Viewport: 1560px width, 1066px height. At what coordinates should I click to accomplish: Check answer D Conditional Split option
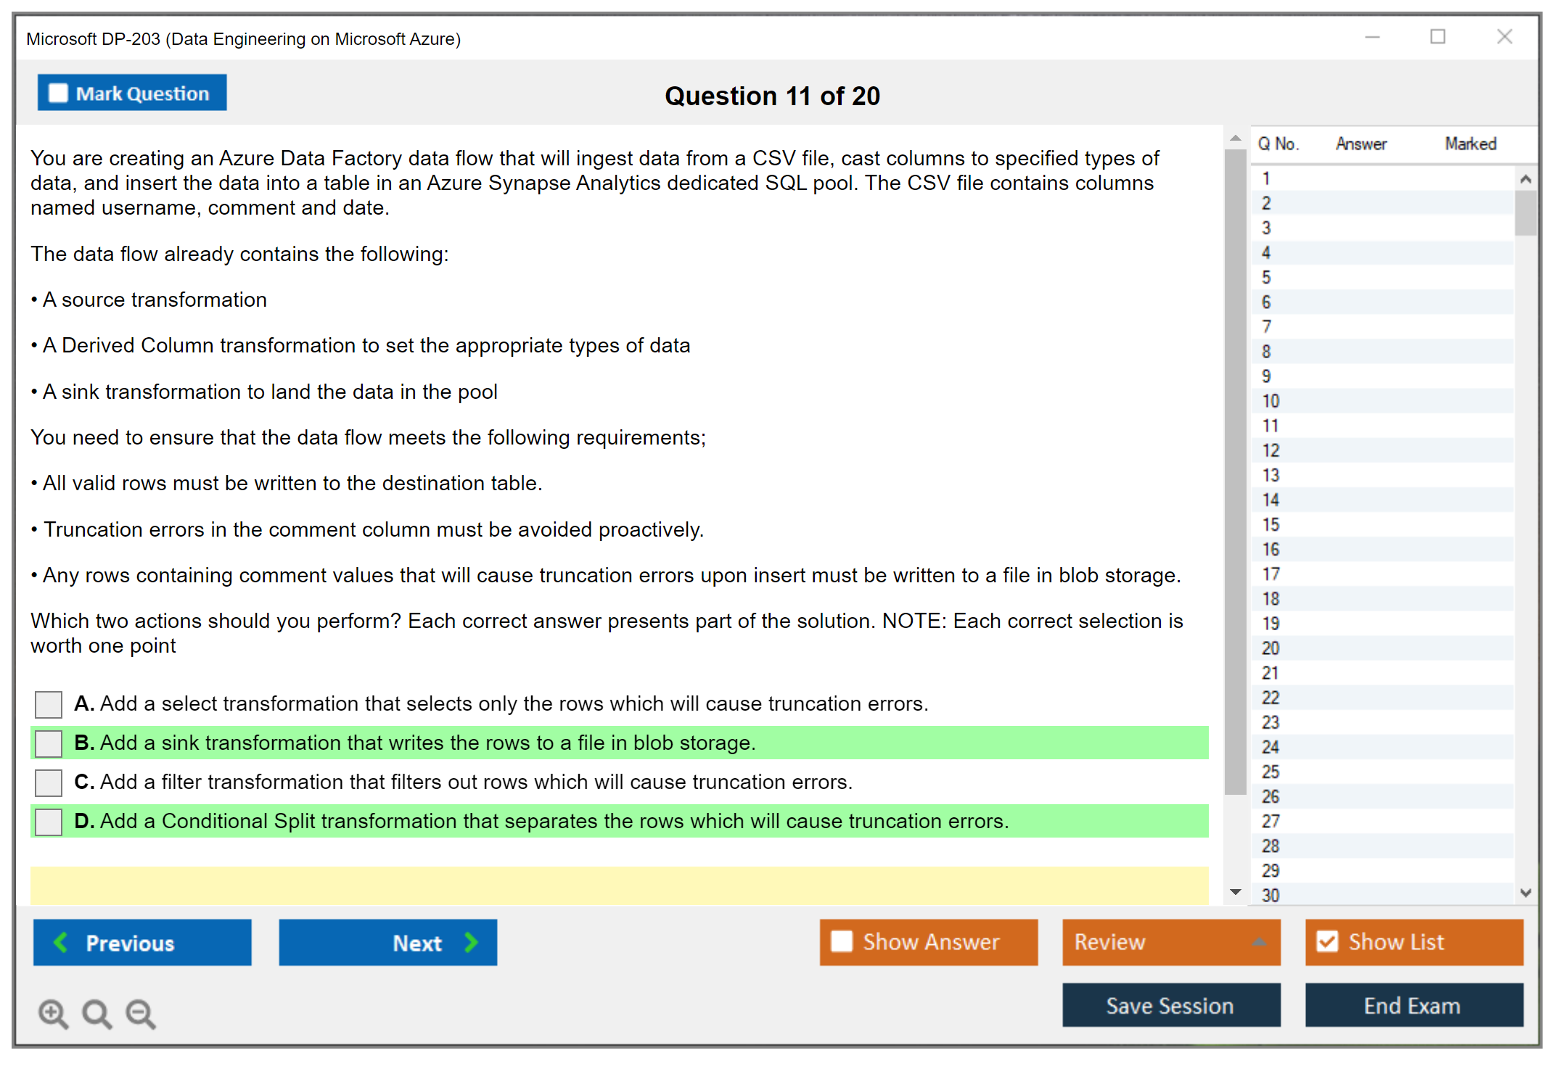49,822
